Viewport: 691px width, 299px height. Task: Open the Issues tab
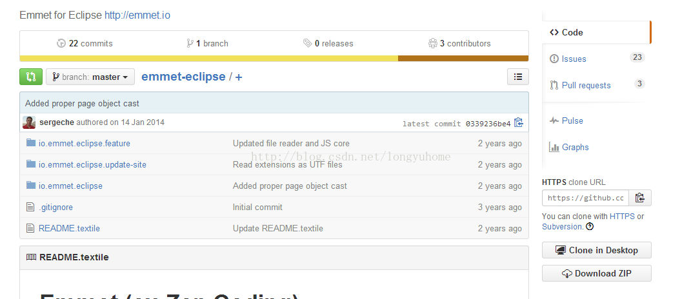pos(574,59)
